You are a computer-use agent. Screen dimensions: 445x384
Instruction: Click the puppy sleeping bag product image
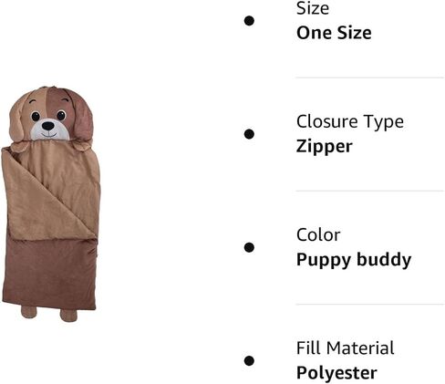(51, 203)
